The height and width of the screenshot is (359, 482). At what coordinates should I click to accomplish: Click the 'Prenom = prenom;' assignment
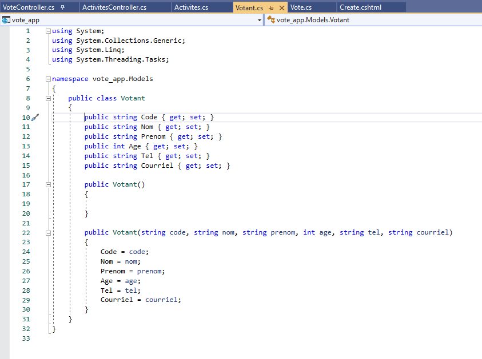pyautogui.click(x=133, y=271)
